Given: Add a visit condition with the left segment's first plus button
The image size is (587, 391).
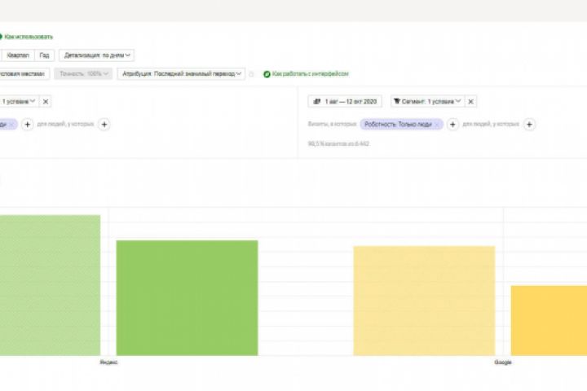Looking at the screenshot, I should (28, 124).
